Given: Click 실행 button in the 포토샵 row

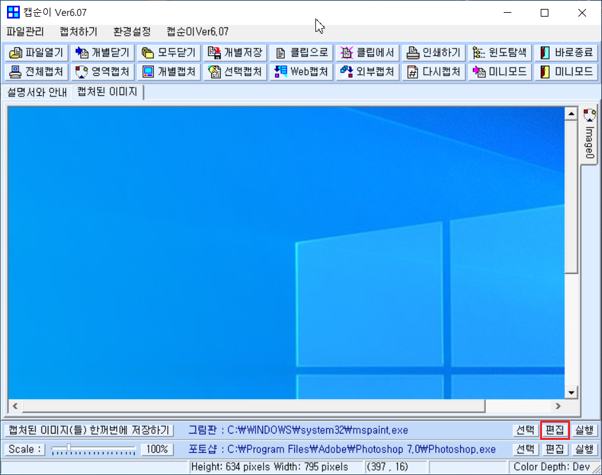Looking at the screenshot, I should 584,449.
